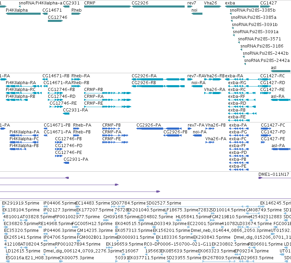291x263 pixels.
Task: Click the Pi4KIIalpha-PA protein label
Action: pyautogui.click(x=24, y=132)
